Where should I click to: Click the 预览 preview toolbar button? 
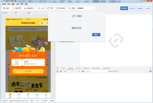50,8
